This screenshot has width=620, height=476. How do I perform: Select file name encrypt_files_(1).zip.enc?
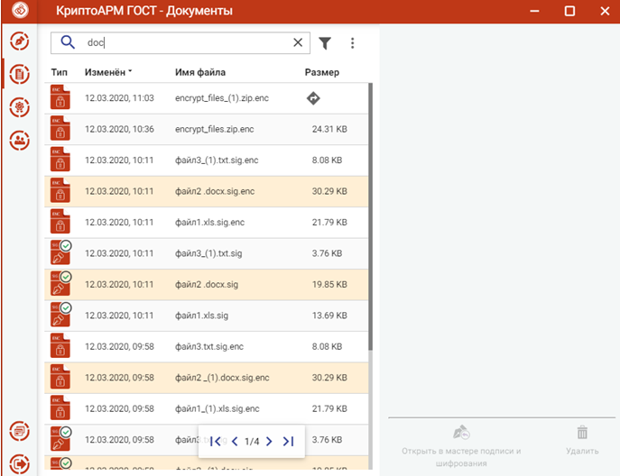tap(222, 98)
